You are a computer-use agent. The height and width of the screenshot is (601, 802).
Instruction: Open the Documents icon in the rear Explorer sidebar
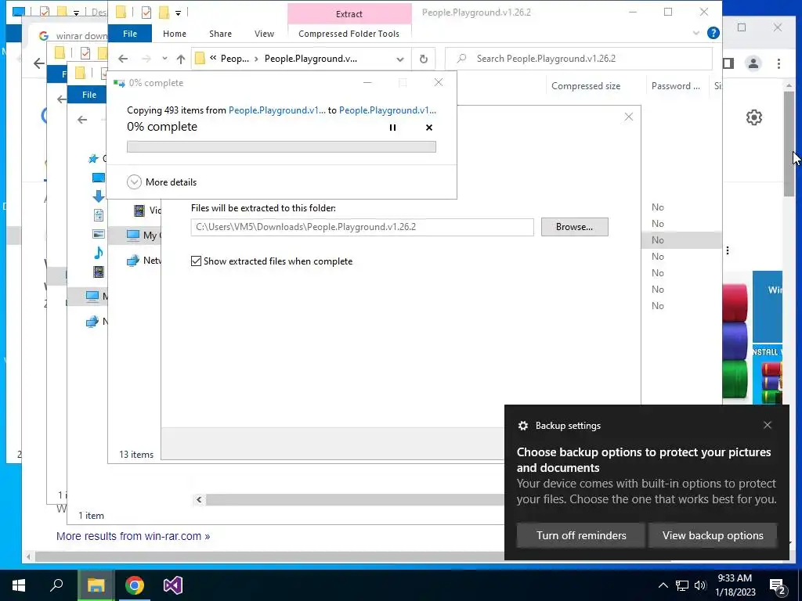(98, 215)
